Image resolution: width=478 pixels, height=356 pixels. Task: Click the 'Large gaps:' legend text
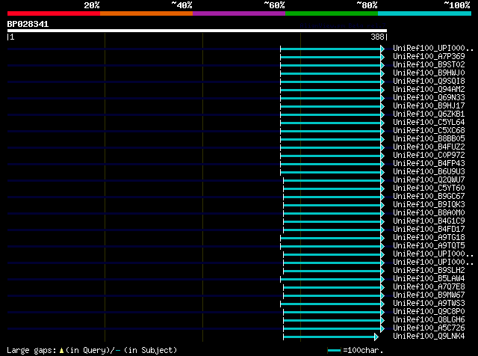31,351
